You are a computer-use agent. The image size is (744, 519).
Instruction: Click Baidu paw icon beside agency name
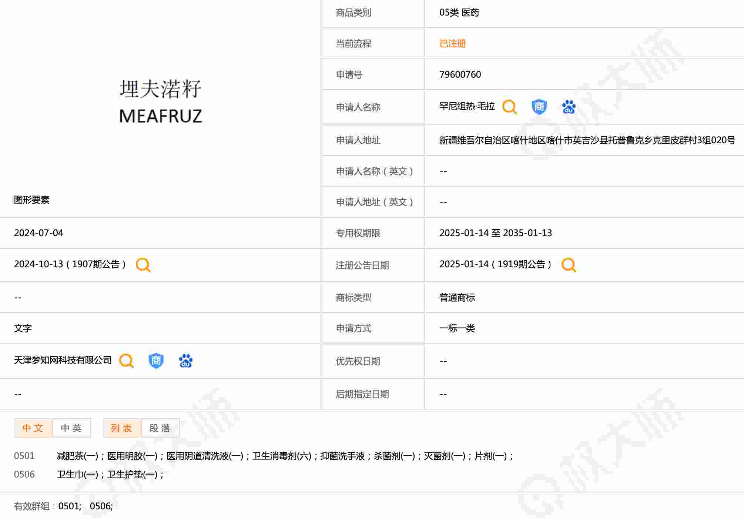[x=185, y=361]
